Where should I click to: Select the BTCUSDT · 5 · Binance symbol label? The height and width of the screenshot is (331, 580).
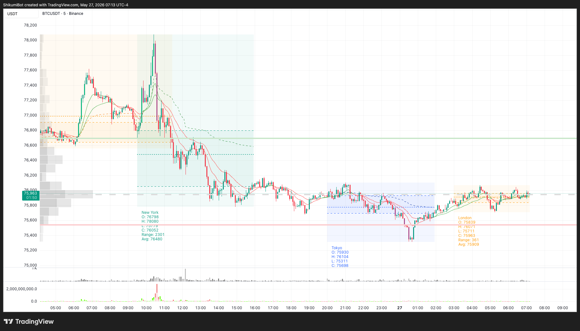[x=63, y=14]
